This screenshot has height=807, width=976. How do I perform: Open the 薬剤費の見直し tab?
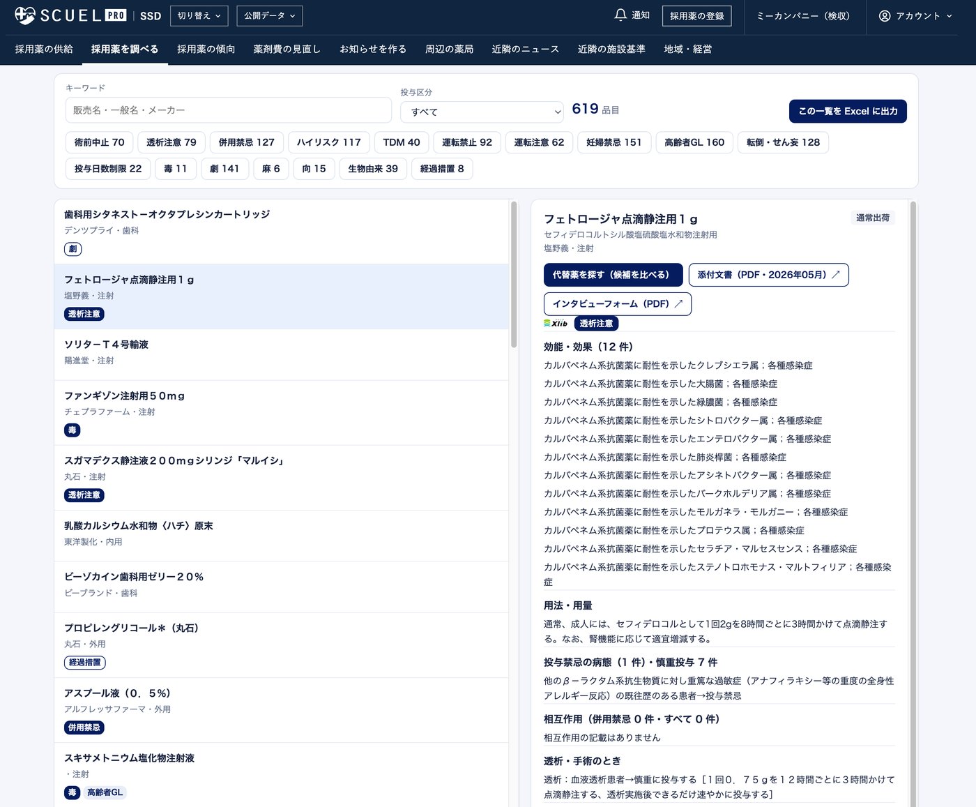tap(287, 49)
